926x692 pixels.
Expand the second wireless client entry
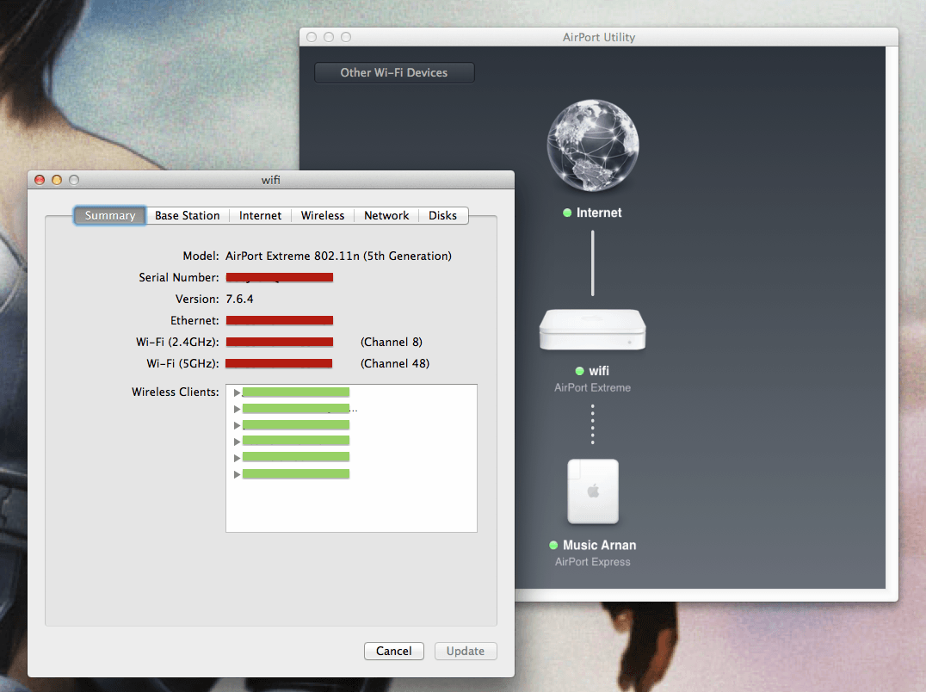click(x=237, y=409)
